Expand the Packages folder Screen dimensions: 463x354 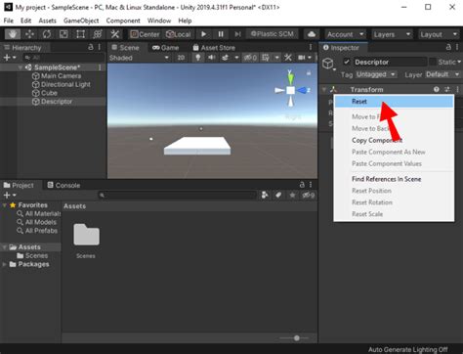point(4,264)
